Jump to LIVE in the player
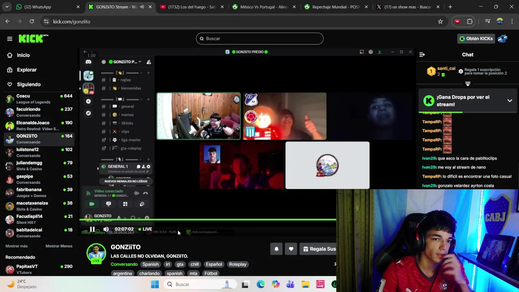Screen dimensions: 519x292 pos(145,229)
